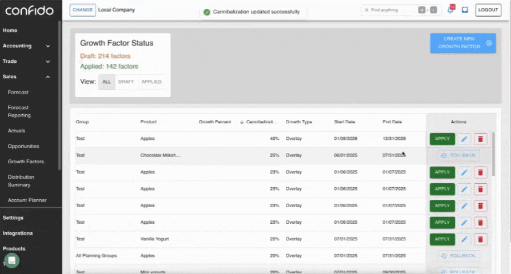Open Forecast Reporting in the sidebar
The height and width of the screenshot is (274, 511).
pyautogui.click(x=19, y=111)
